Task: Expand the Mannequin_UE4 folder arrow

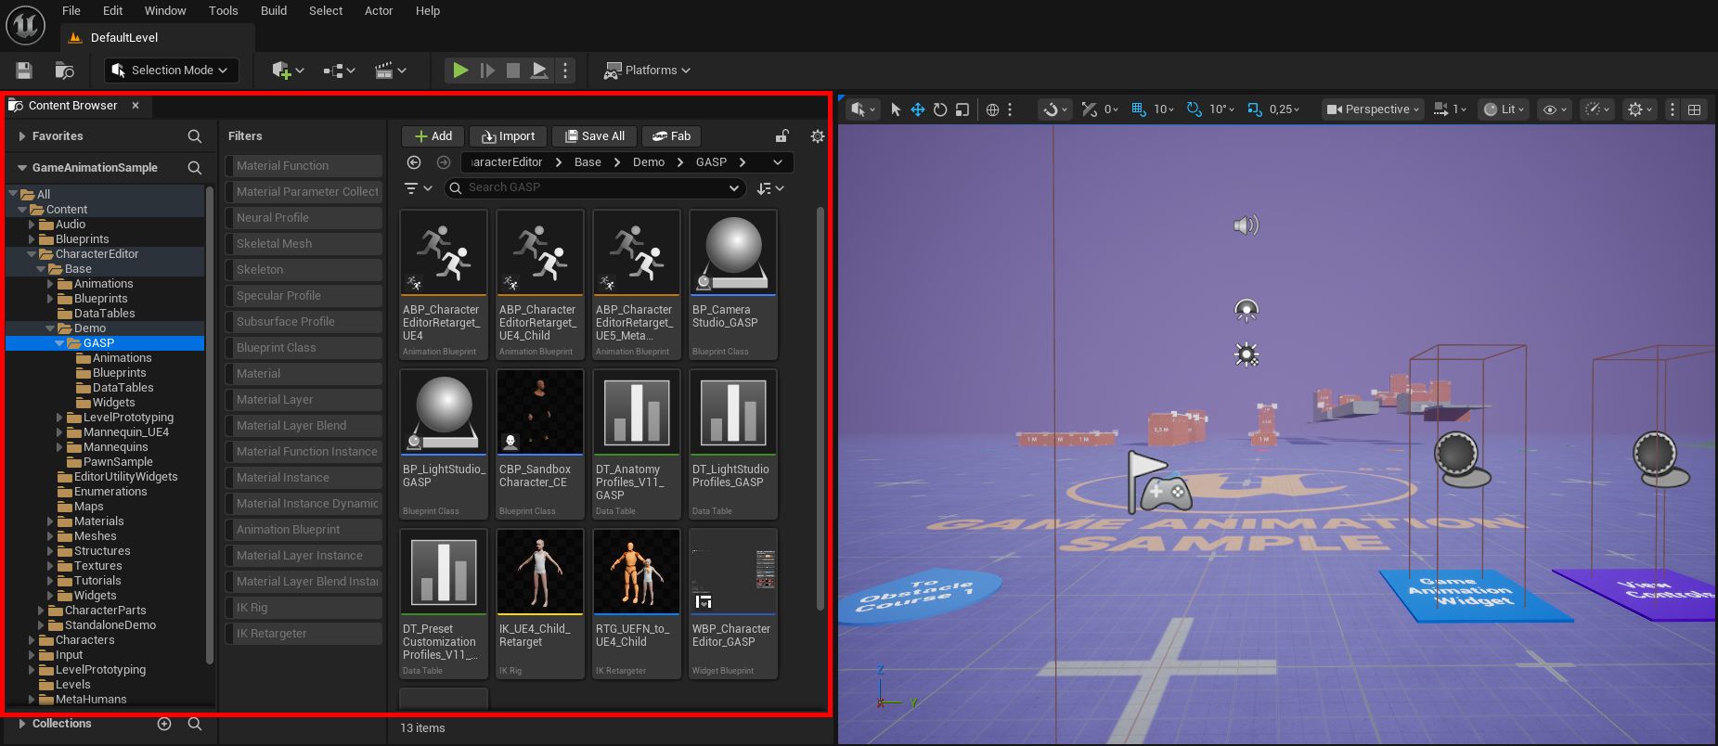Action: (59, 432)
